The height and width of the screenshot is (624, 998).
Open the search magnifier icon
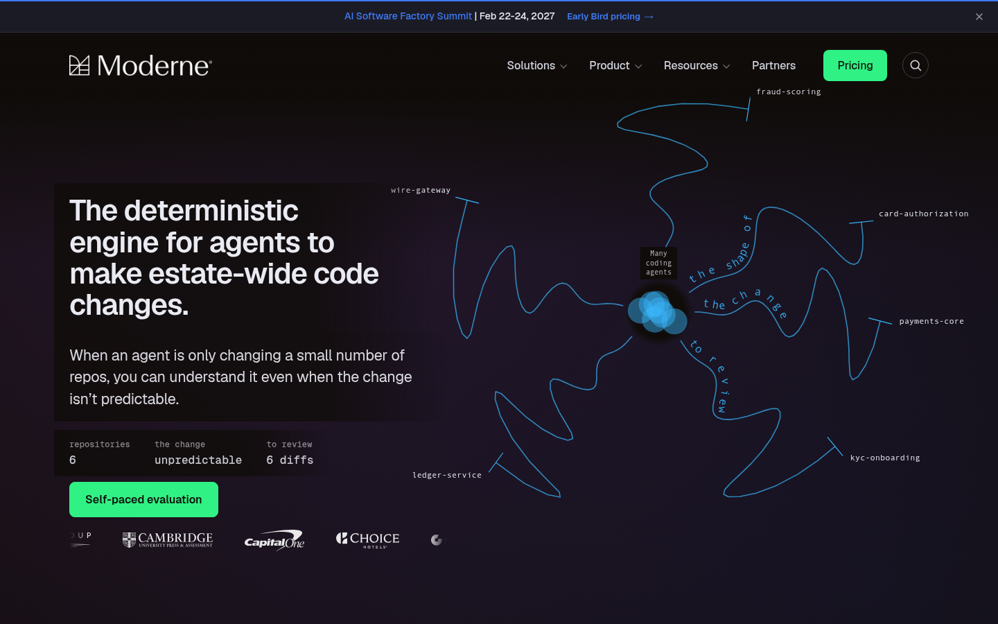(916, 65)
